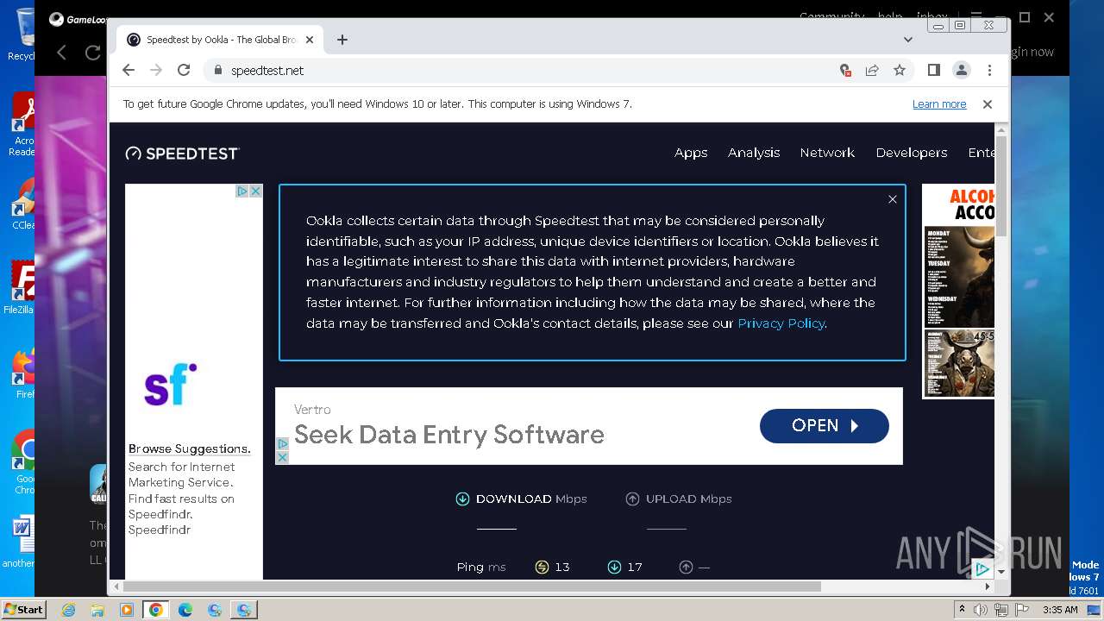Click Chrome's forward navigation arrow
The image size is (1104, 621).
pos(156,70)
